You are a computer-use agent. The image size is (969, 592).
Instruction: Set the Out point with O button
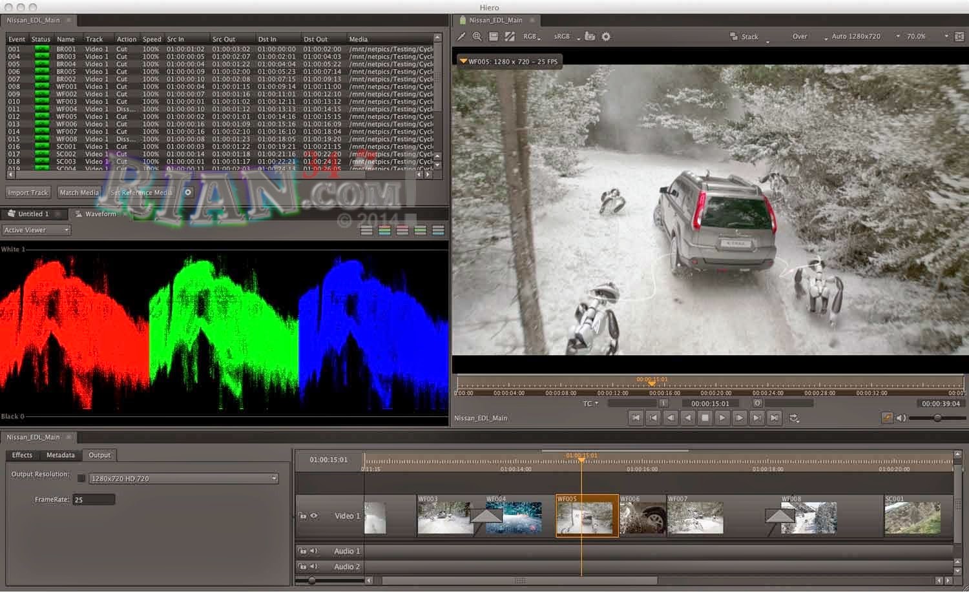tap(758, 403)
